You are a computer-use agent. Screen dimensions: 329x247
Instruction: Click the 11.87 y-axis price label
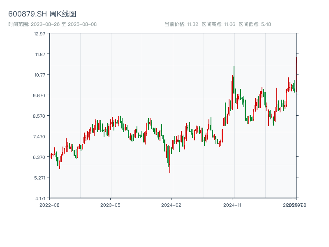[x=40, y=54]
